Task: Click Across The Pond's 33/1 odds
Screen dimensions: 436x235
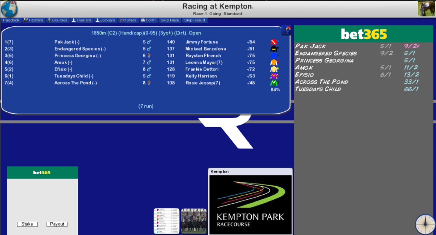Action: click(412, 82)
